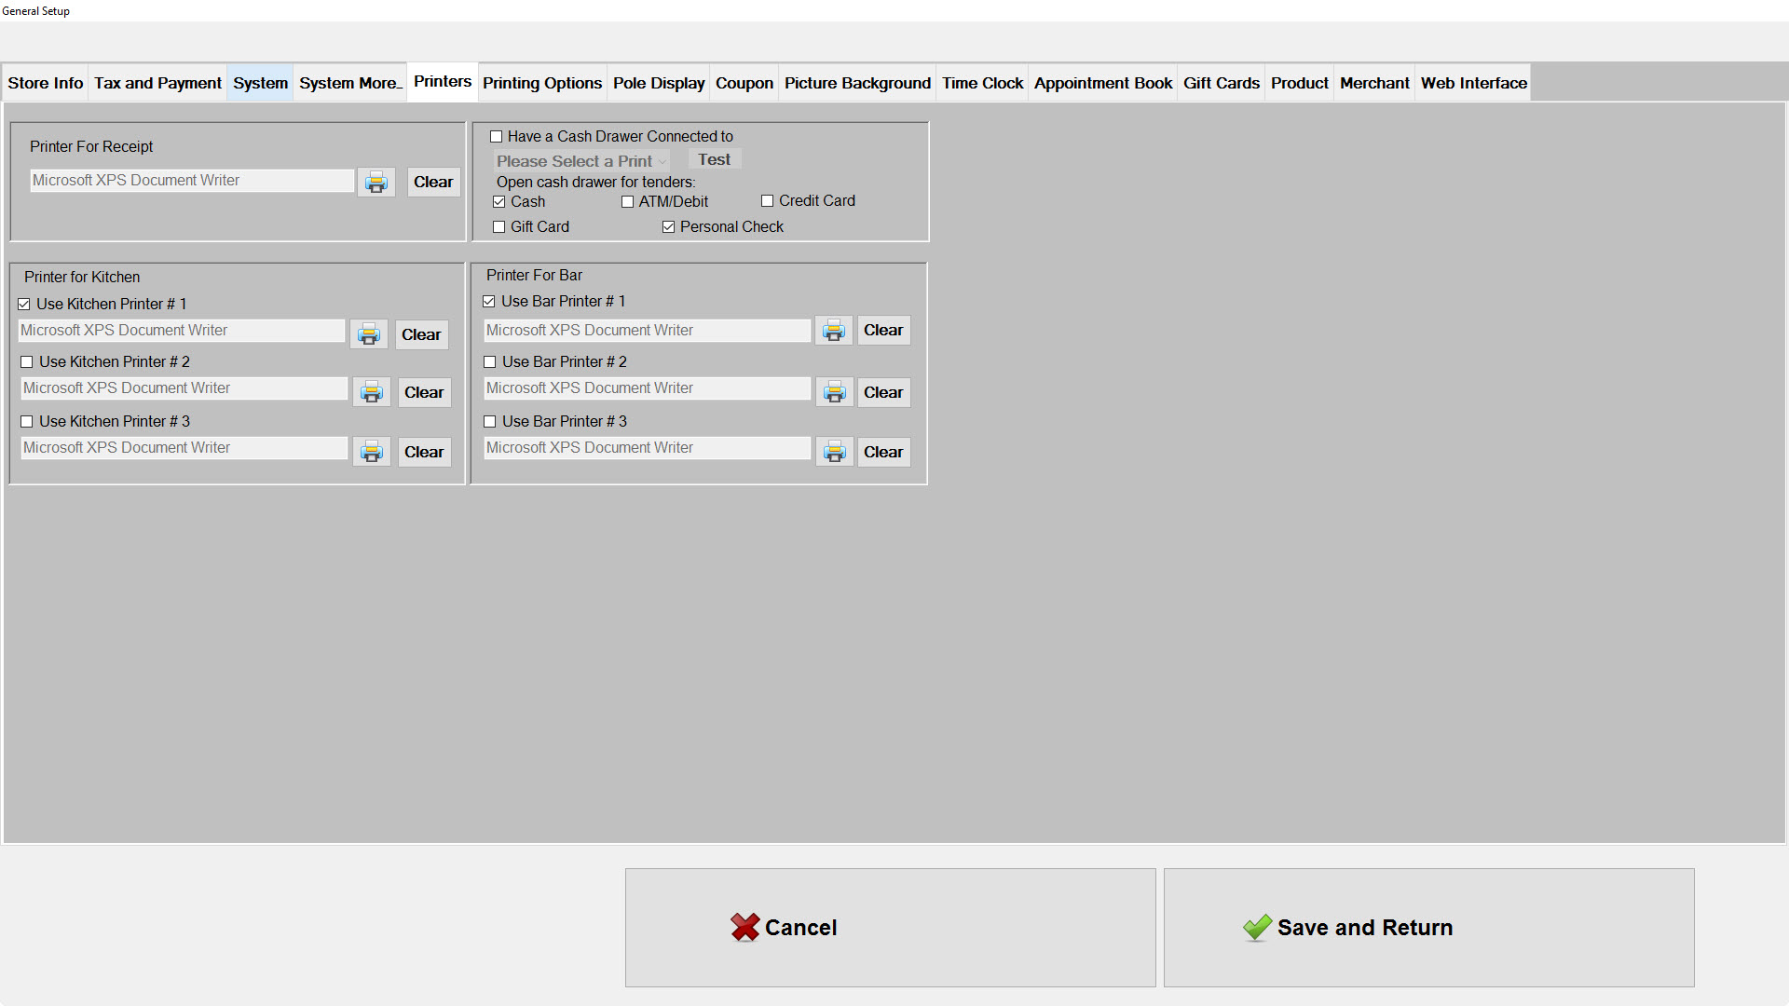Open Please Select a Print dropdown
The image size is (1789, 1006).
(580, 161)
